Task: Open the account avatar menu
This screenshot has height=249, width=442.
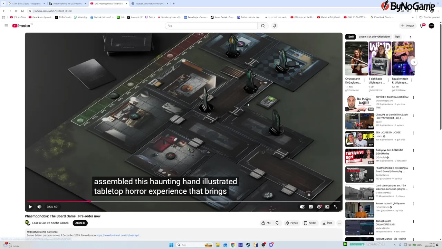Action: [x=431, y=26]
